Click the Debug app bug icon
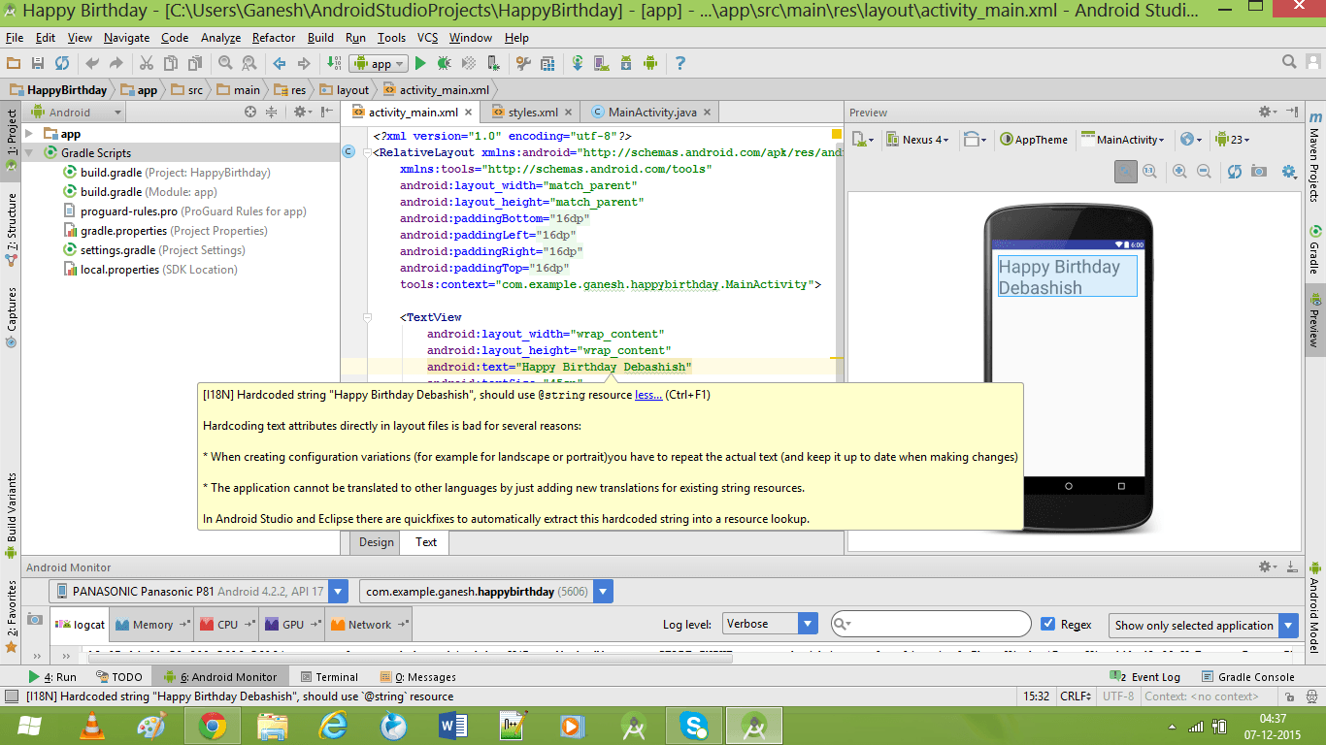The width and height of the screenshot is (1326, 745). 444,63
